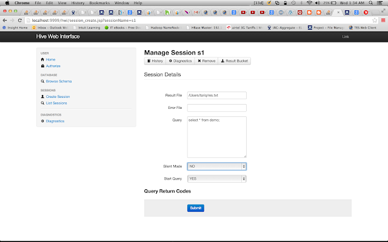Open notification center list icon
The image size is (388, 242).
point(380,3)
